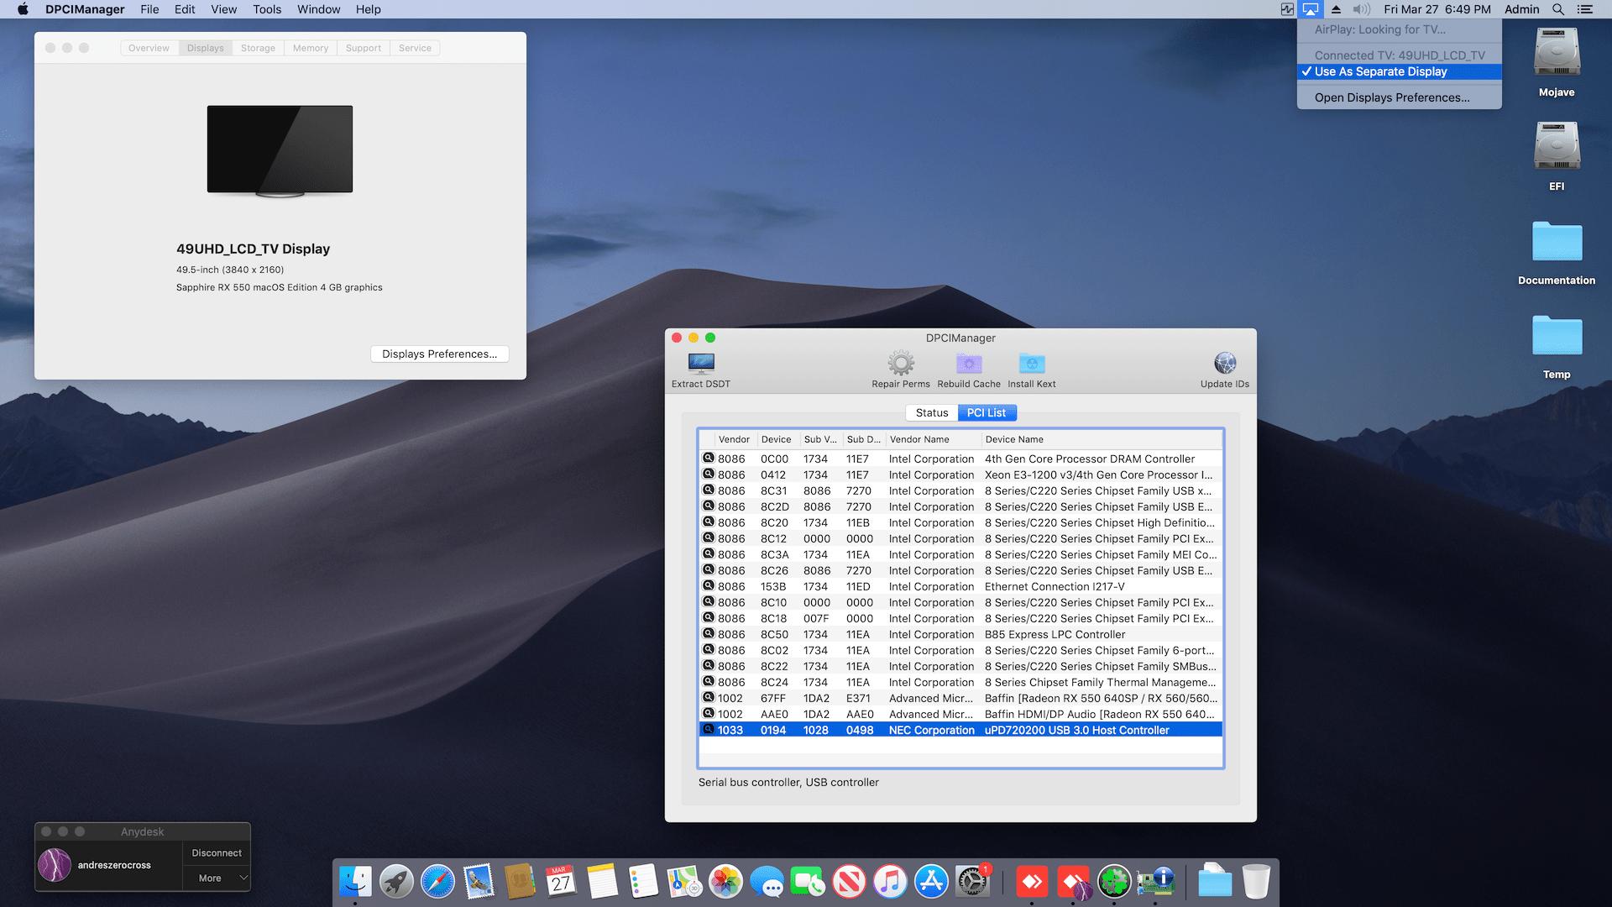Viewport: 1612px width, 907px height.
Task: Click search icon on Ethernet Connection row
Action: coord(708,586)
